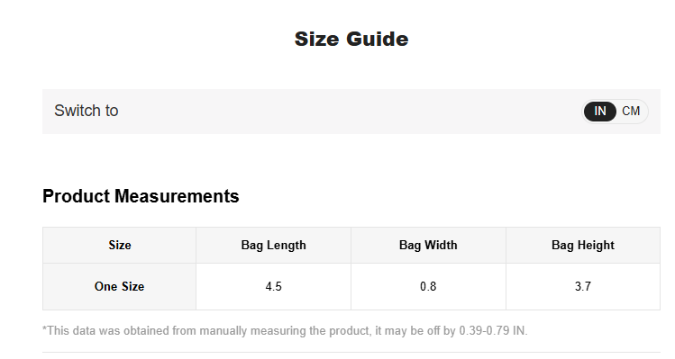
Task: Click the Switch to label
Action: click(87, 111)
